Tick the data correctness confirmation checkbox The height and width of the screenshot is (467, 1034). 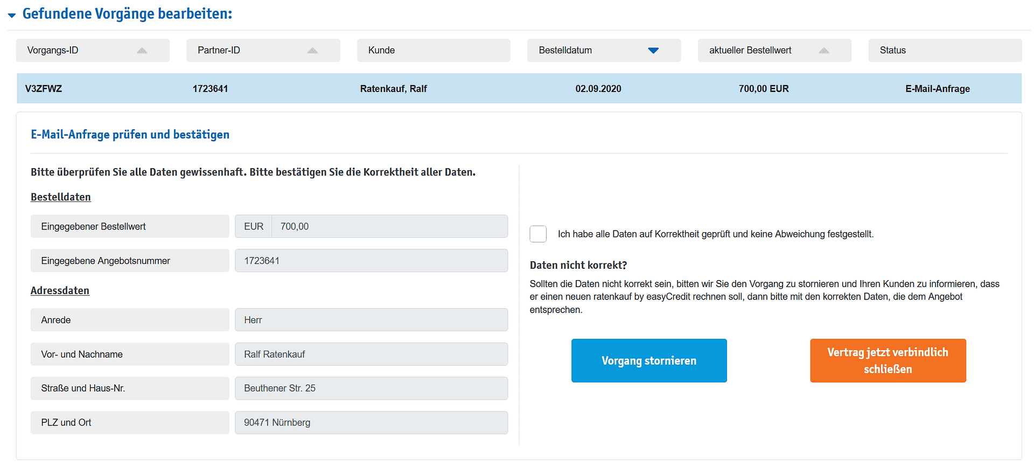[538, 234]
